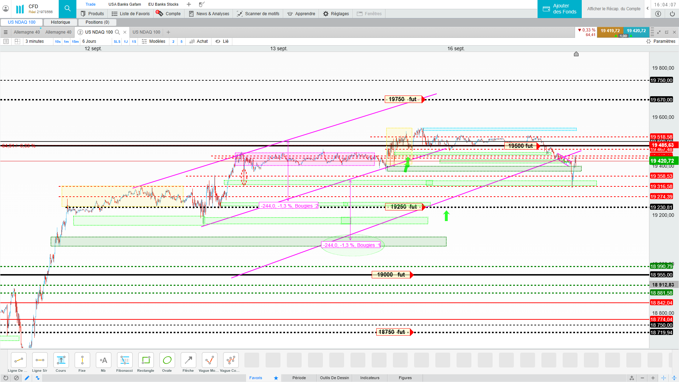Viewport: 679px width, 382px height.
Task: Toggle the Favoris star button
Action: coord(276,378)
